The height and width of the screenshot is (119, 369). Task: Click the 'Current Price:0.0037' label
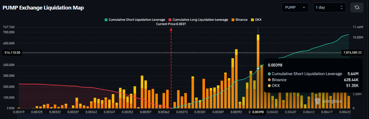pyautogui.click(x=171, y=24)
